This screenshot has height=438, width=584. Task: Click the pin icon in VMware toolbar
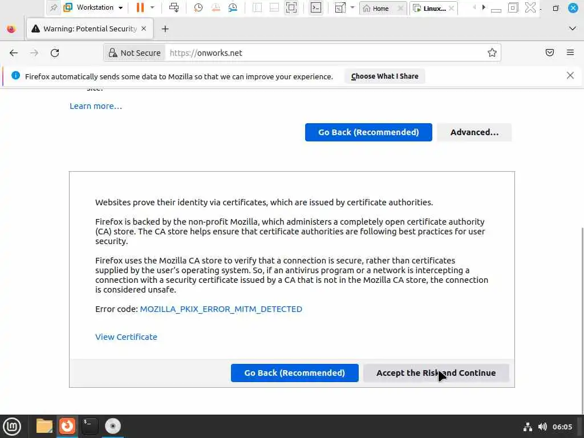[x=54, y=7]
